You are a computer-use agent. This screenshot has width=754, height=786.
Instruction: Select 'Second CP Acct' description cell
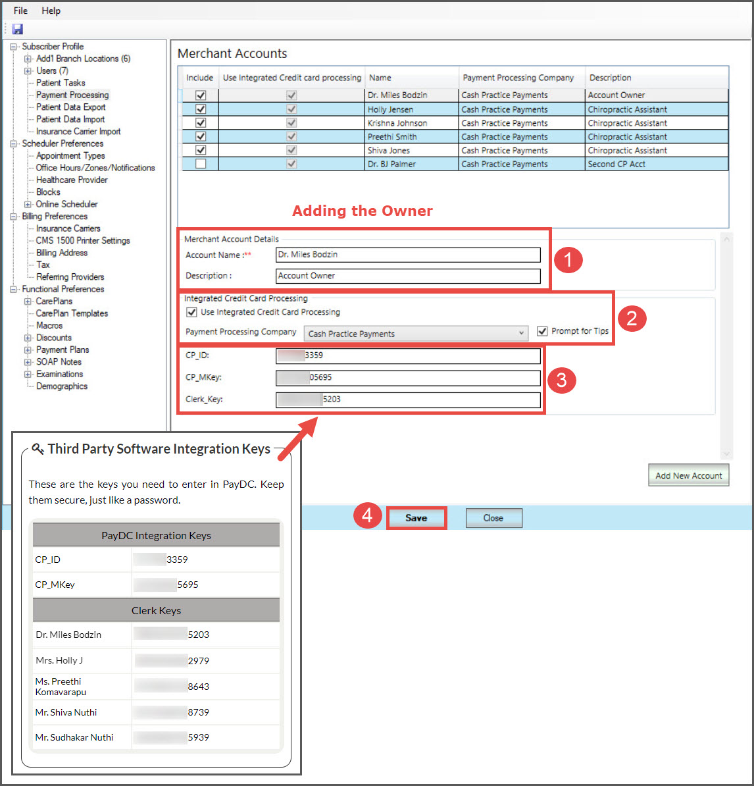click(657, 164)
